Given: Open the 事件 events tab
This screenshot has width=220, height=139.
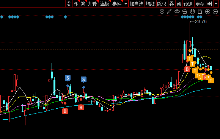Looking at the screenshot, I should click(x=117, y=4).
